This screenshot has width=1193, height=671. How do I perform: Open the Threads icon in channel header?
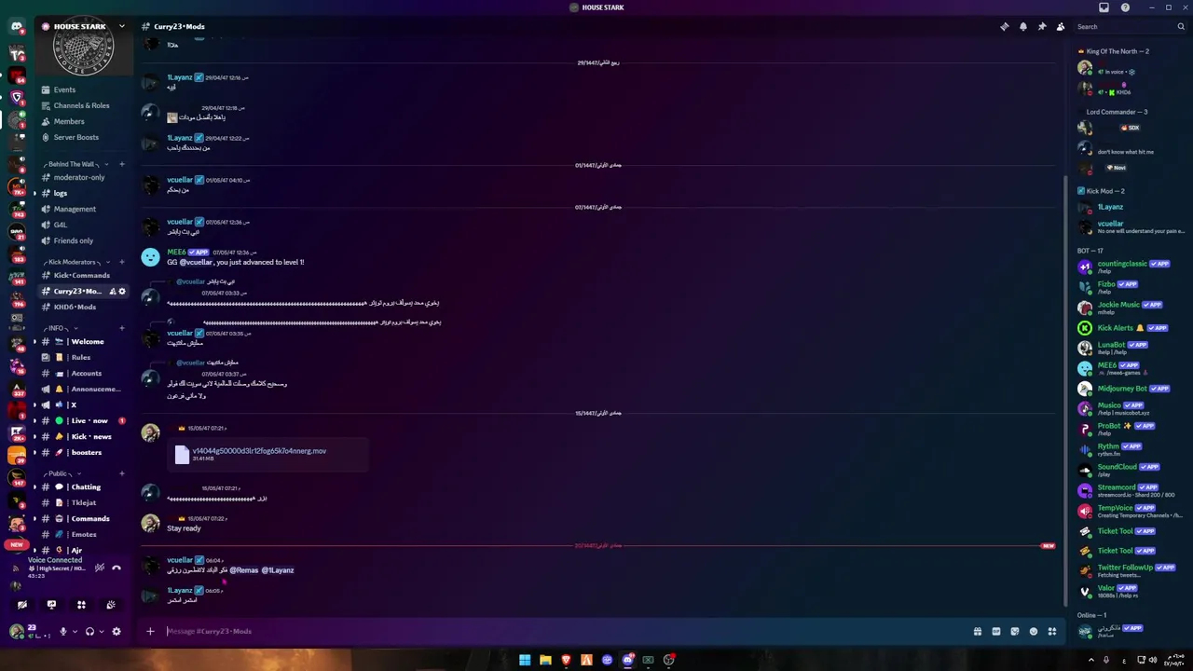point(1005,26)
